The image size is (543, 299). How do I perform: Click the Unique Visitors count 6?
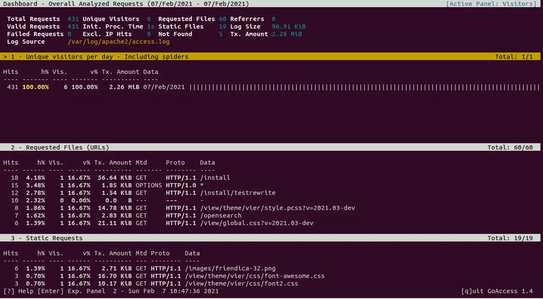point(149,19)
